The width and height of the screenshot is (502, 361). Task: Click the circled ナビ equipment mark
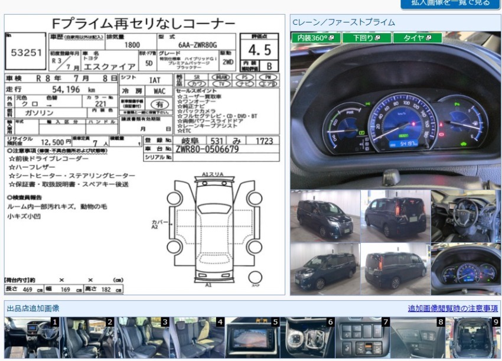245,84
